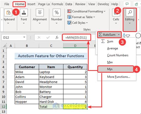Open Cell Styles dropdown arrow
The image size is (141, 114).
[87, 23]
